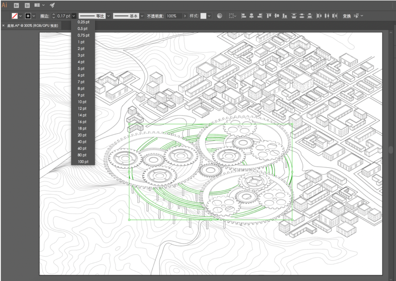Click the opacity 100% input field
396x281 pixels.
pos(174,16)
